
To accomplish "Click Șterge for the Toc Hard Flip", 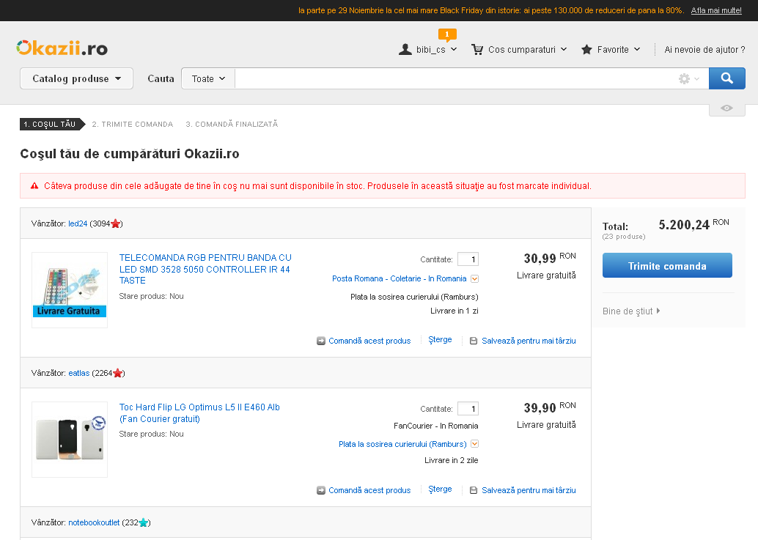I will pyautogui.click(x=440, y=489).
